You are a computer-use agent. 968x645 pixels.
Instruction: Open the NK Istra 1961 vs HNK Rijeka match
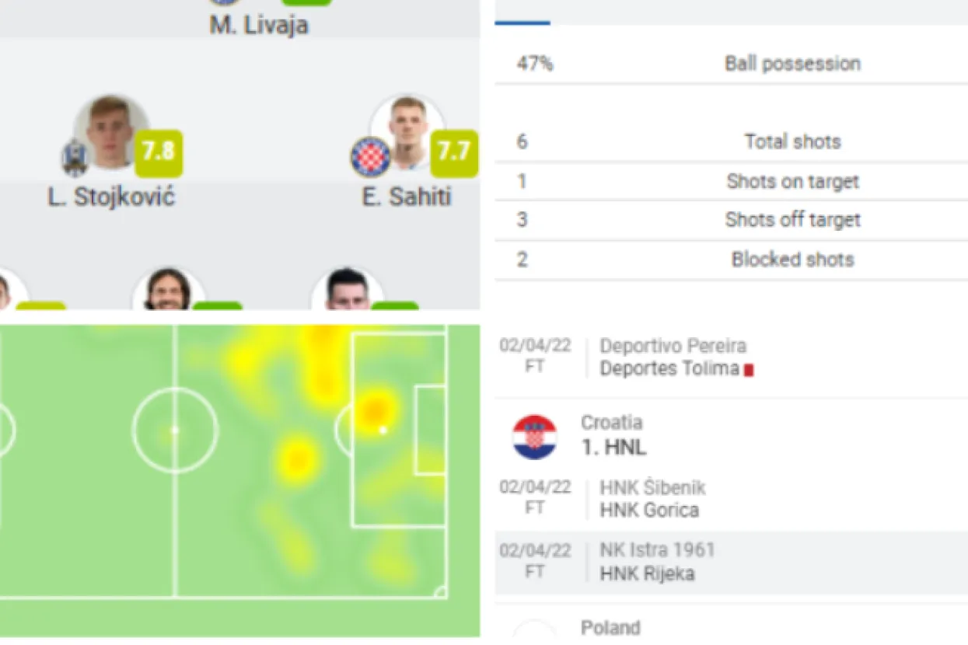[x=657, y=562]
